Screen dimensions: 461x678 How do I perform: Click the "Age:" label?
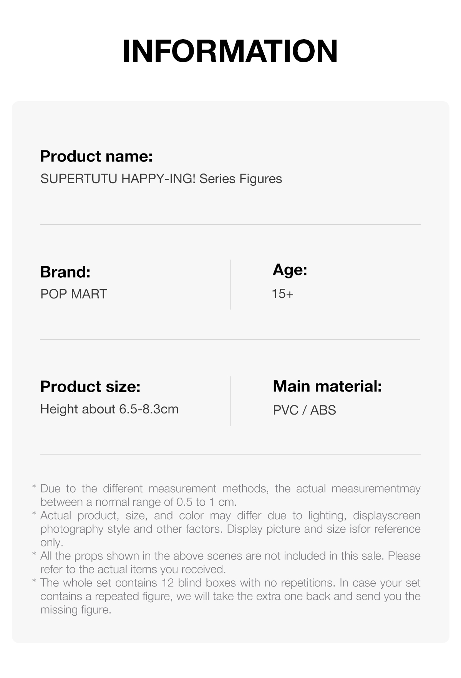(x=290, y=270)
